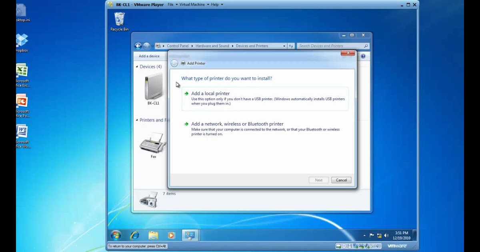Click Control Panel in the address bar
The height and width of the screenshot is (252, 480).
[x=178, y=46]
